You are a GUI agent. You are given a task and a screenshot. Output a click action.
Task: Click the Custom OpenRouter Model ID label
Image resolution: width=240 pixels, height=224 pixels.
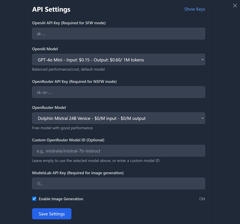[68, 140]
